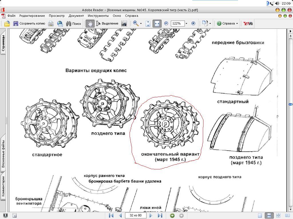Image resolution: width=293 pixels, height=219 pixels.
Task: Open the rotate pages dropdown arrow
Action: 210,24
